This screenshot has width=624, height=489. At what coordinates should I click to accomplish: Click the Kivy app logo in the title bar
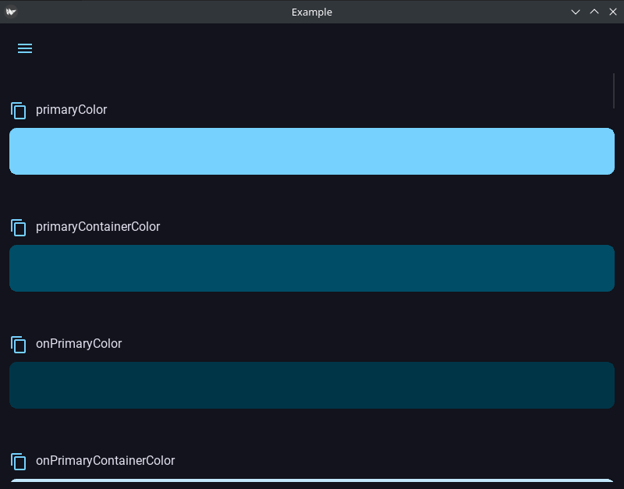(x=11, y=12)
